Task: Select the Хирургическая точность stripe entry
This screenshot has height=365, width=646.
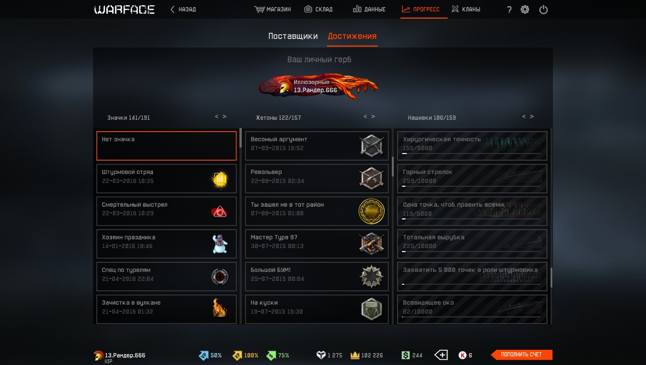Action: click(472, 146)
